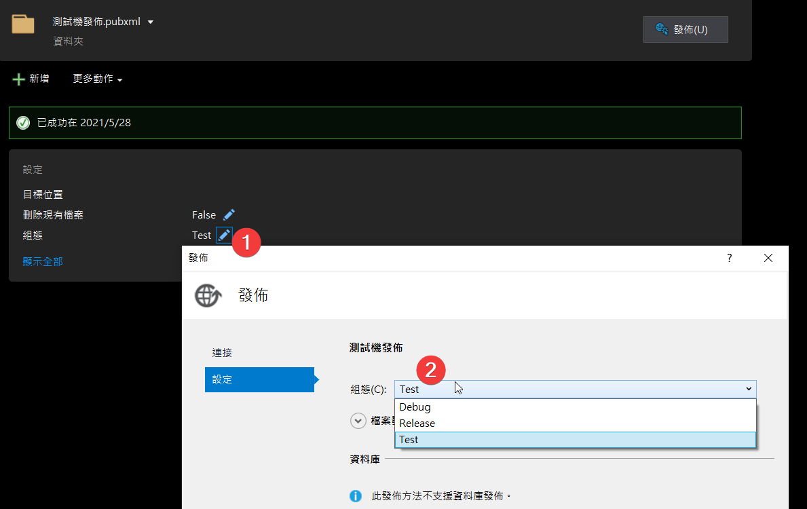
Task: Click the globe publish icon in the dialog header
Action: (x=208, y=295)
